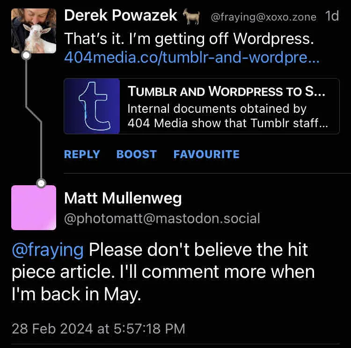Image resolution: width=351 pixels, height=348 pixels.
Task: Click the Tumblr logo preview image
Action: pyautogui.click(x=92, y=106)
